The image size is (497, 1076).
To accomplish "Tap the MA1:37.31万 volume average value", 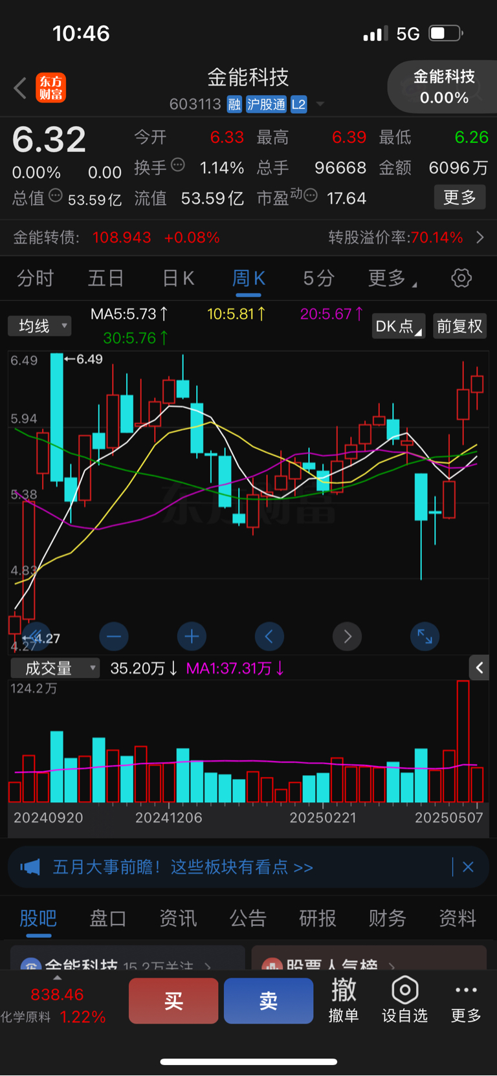I will (x=236, y=668).
